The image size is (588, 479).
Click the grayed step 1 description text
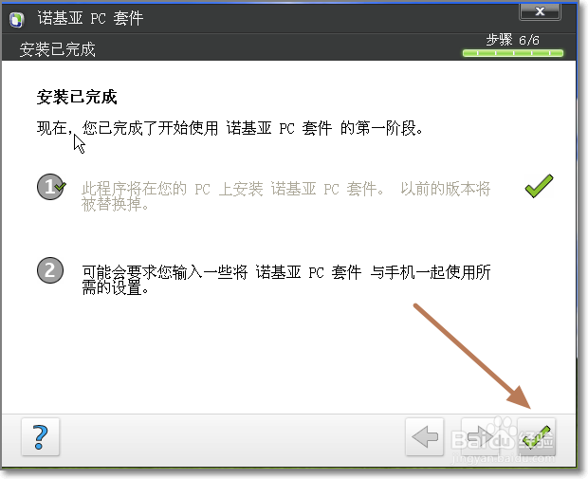285,196
